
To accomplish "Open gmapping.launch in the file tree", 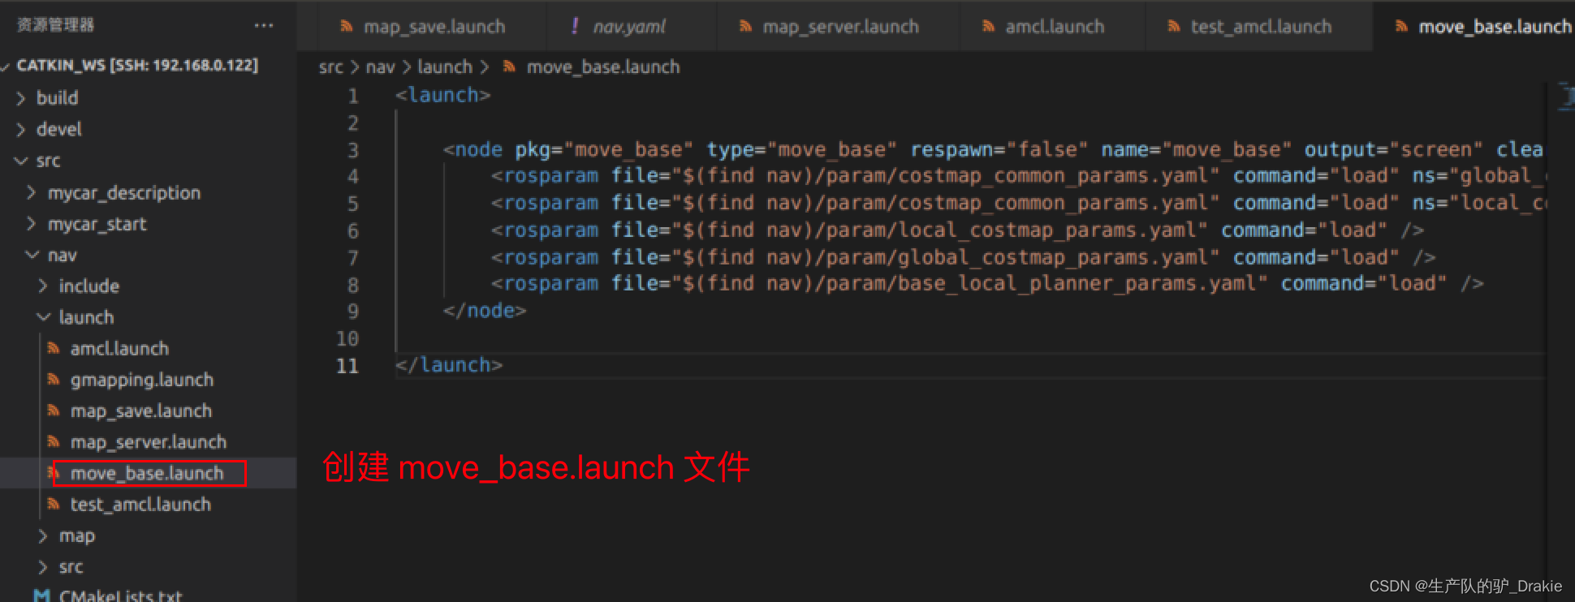I will [x=142, y=380].
